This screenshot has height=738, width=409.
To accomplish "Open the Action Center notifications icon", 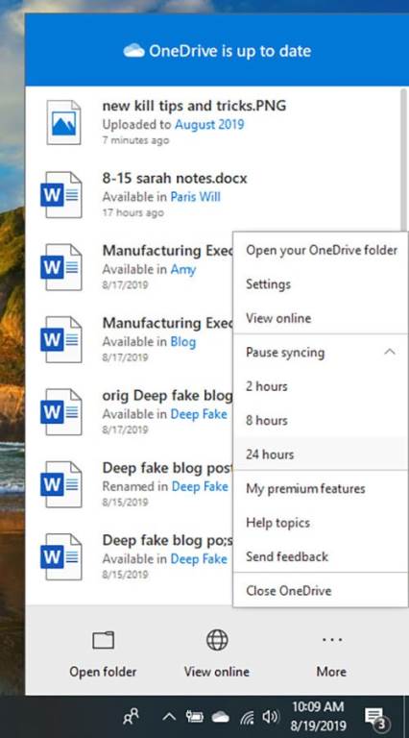I will (x=376, y=719).
